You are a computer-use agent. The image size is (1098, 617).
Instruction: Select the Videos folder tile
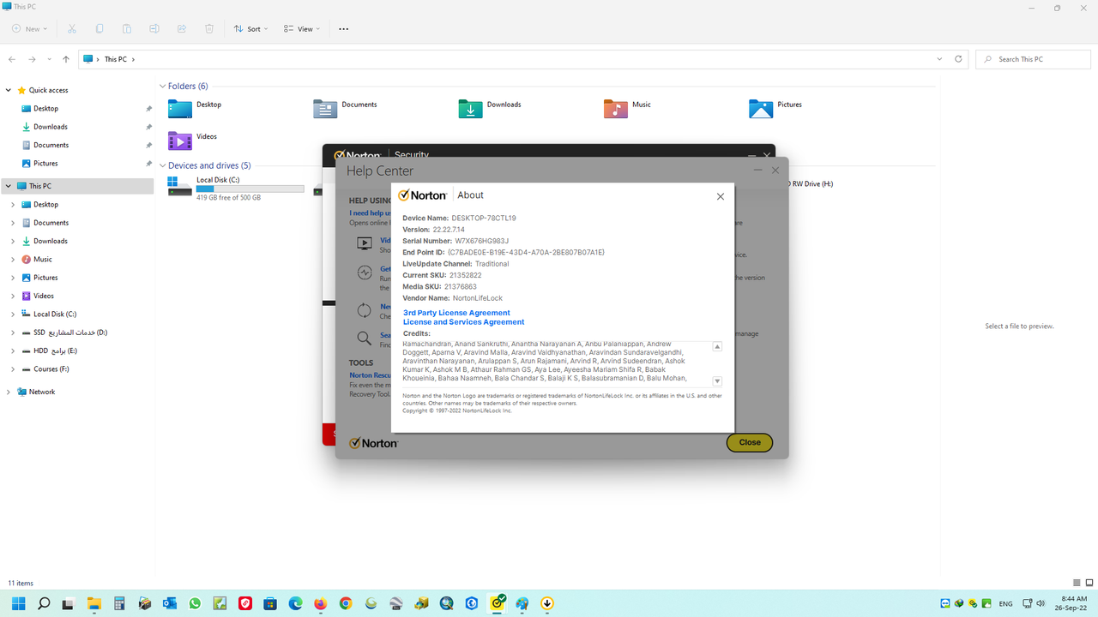(193, 141)
